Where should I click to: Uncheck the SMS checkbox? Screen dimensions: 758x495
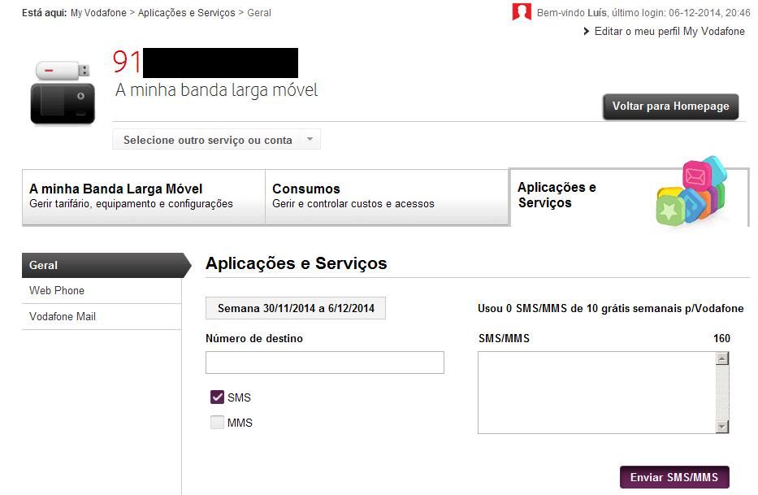pos(216,397)
